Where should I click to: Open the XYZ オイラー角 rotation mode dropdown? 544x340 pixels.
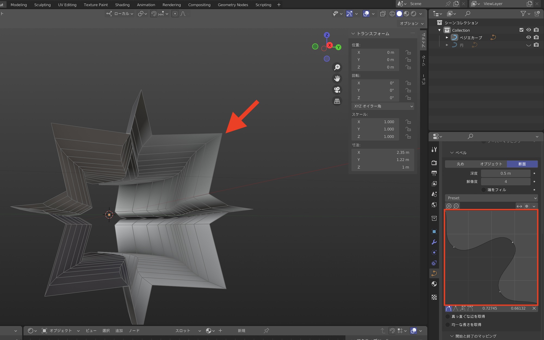click(383, 106)
